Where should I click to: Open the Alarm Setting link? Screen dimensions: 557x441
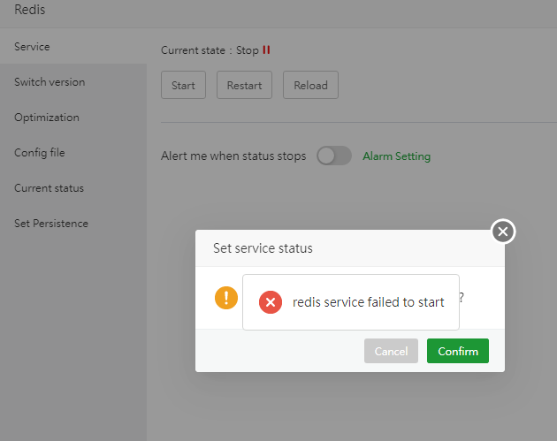396,156
